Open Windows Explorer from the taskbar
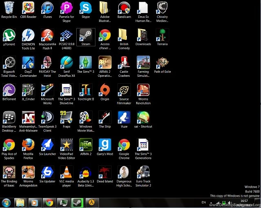 20,203
